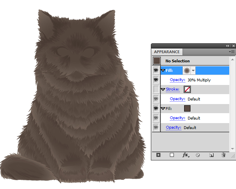The width and height of the screenshot is (236, 189).
Task: Open the gradient Fill swatch dropdown arrow
Action: pyautogui.click(x=193, y=71)
